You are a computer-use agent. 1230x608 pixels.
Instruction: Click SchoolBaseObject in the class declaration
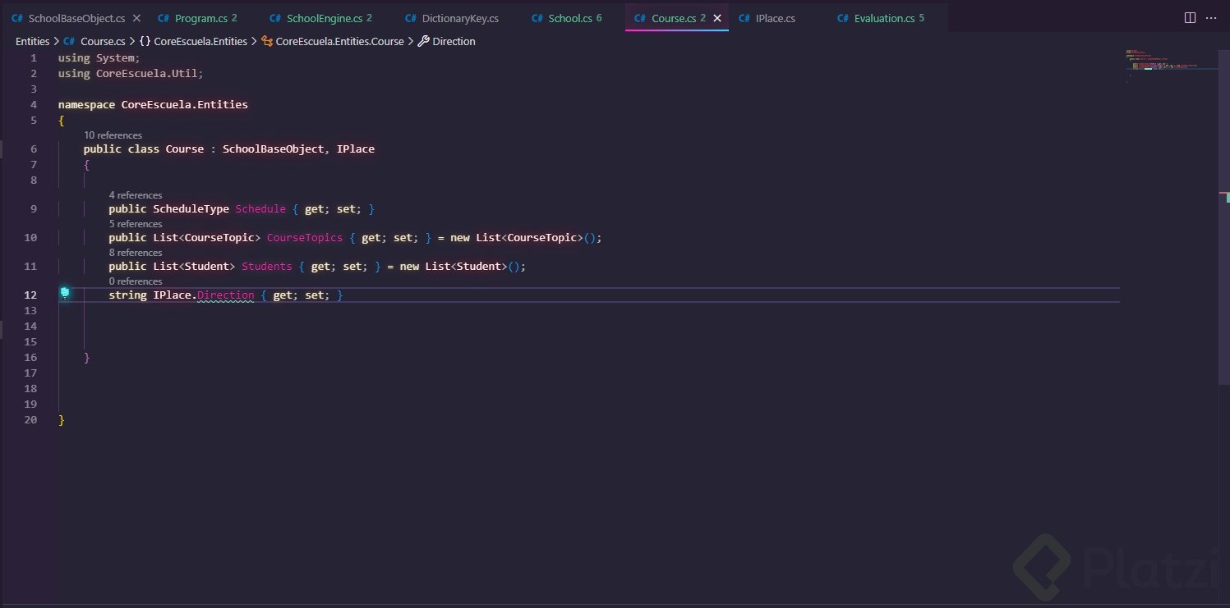273,149
